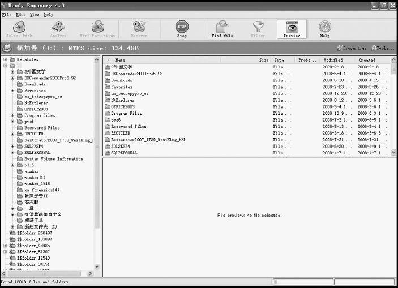Click the folder tree vertical scrollbar
398x288 pixels.
click(97, 170)
